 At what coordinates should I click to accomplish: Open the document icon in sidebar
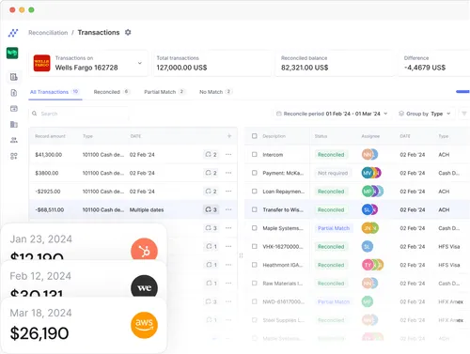coord(14,93)
